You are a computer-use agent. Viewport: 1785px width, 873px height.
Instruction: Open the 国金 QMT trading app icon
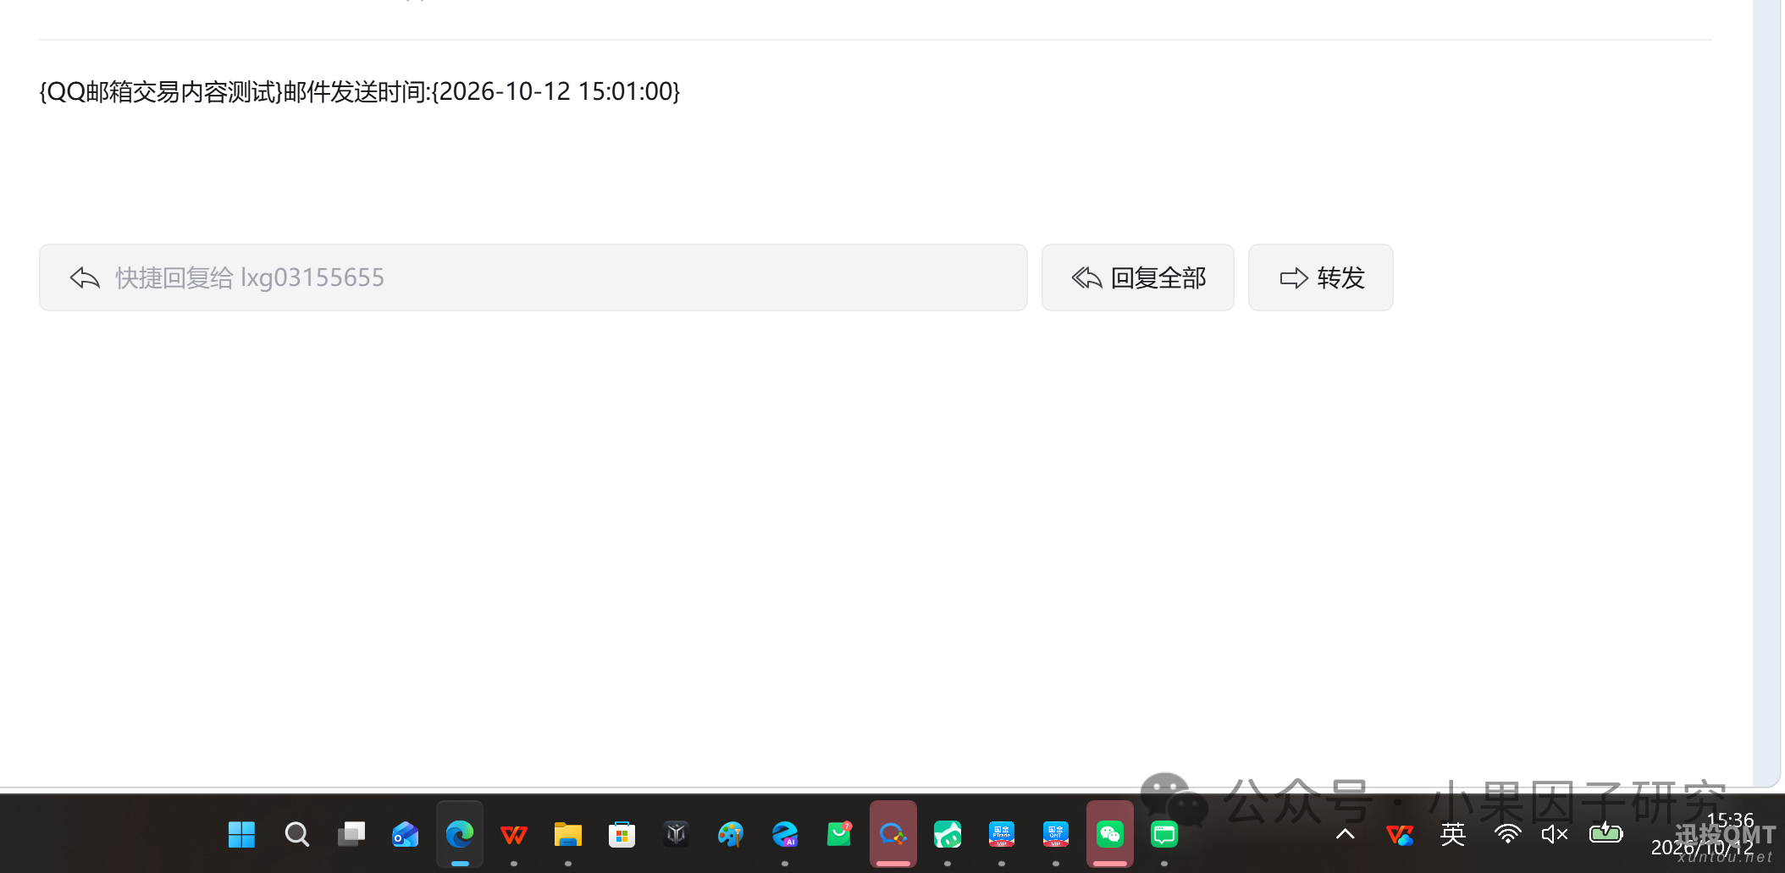(x=1055, y=835)
